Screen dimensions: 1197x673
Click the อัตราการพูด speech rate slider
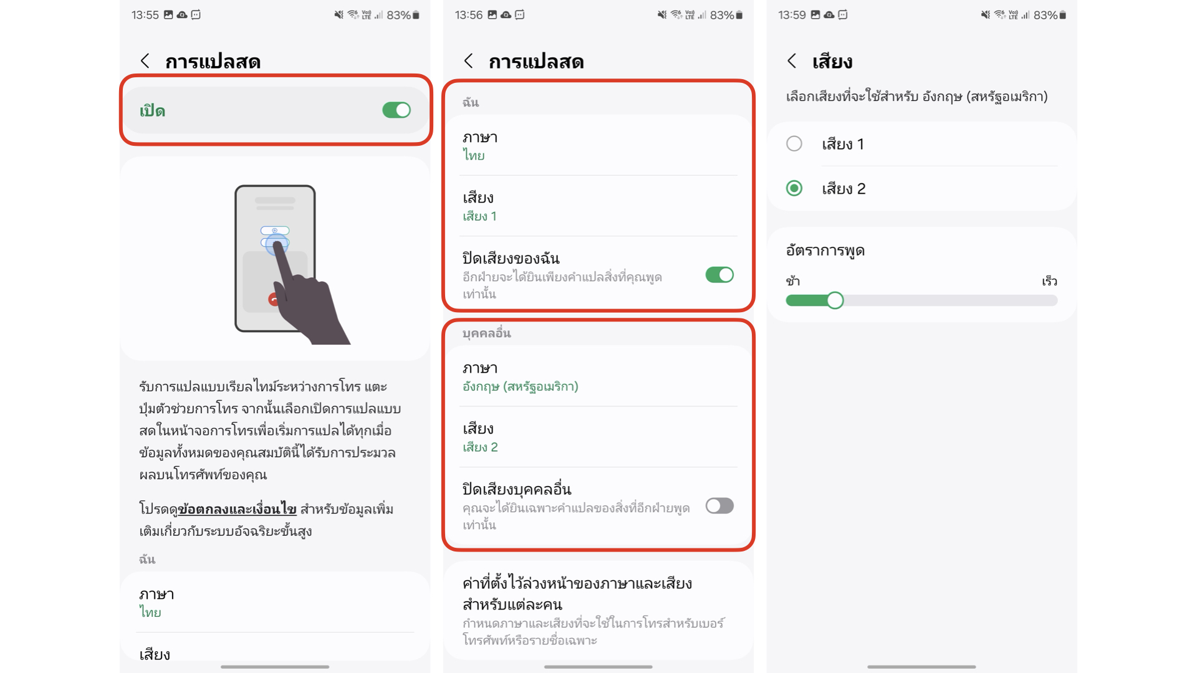coord(921,300)
